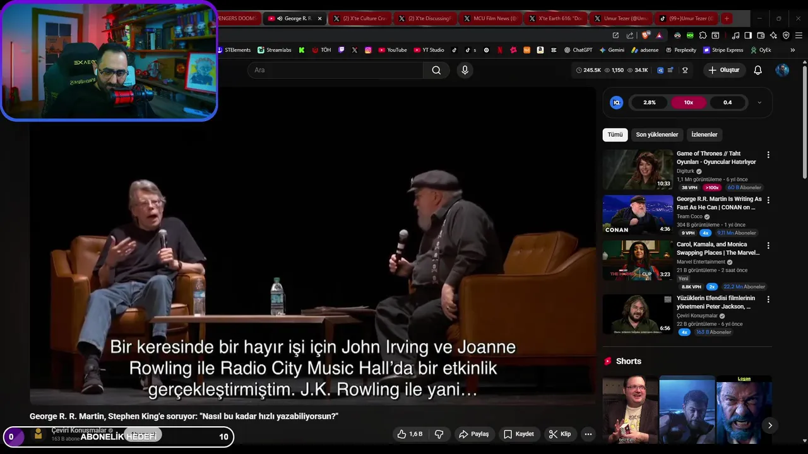The height and width of the screenshot is (454, 808).
Task: Switch to X'te Discussing tab
Action: click(425, 18)
